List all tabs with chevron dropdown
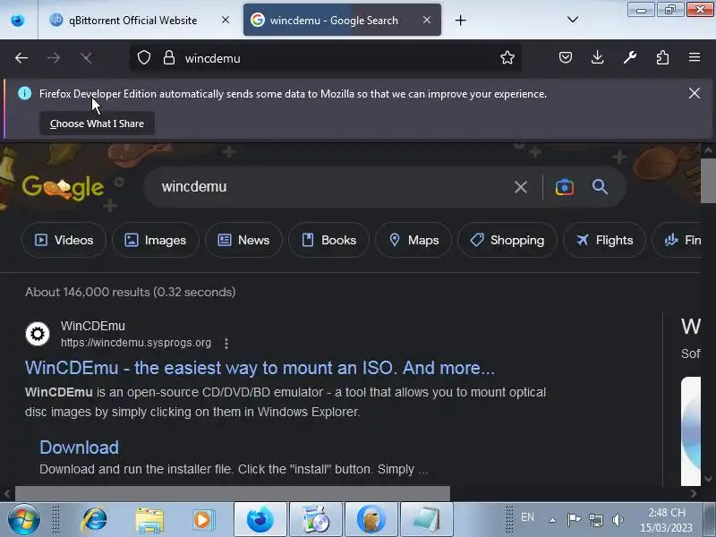Image resolution: width=716 pixels, height=537 pixels. (x=573, y=20)
